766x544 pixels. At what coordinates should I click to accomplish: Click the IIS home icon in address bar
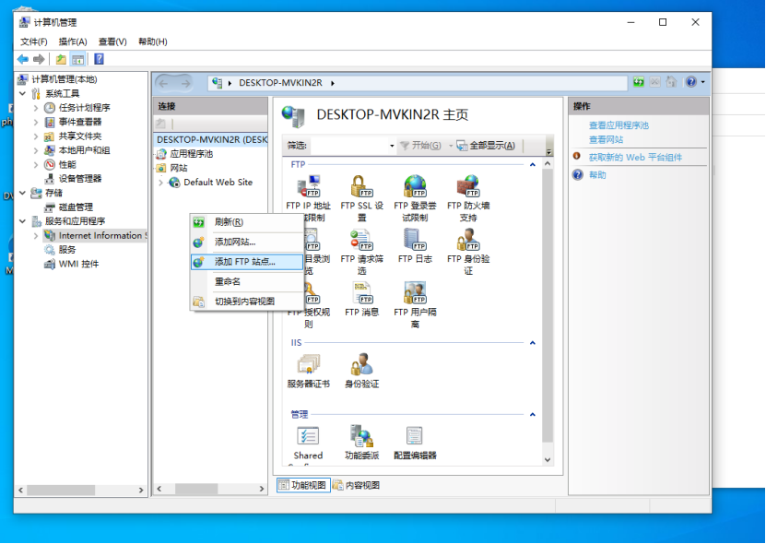pyautogui.click(x=672, y=82)
